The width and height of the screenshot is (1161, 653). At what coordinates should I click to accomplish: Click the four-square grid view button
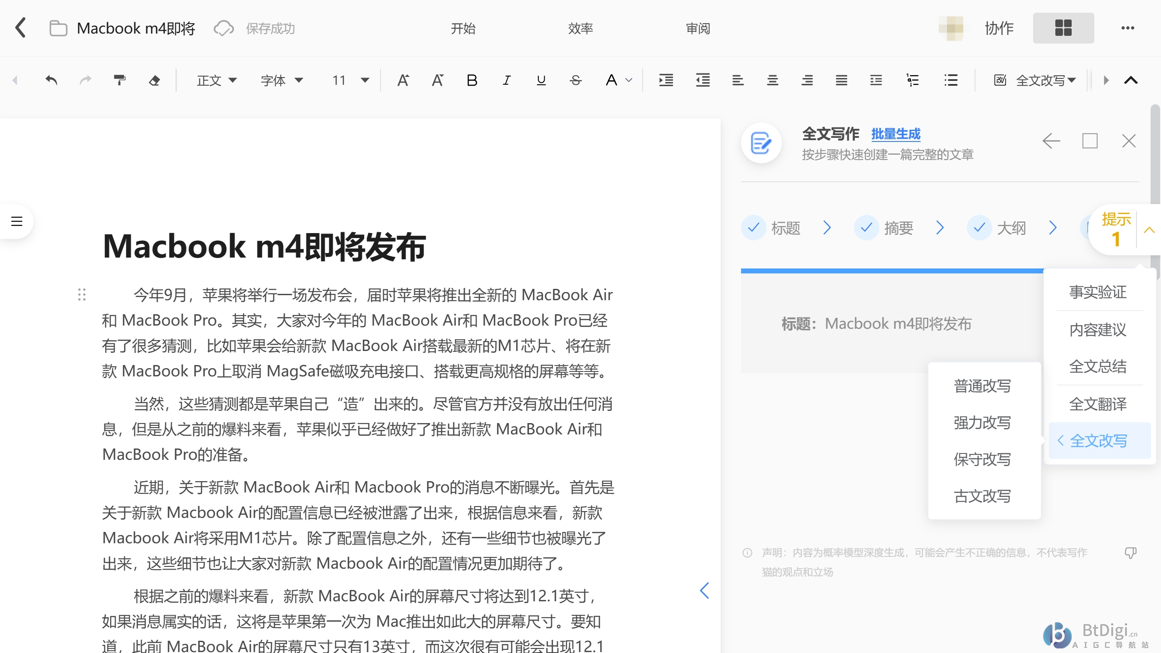coord(1063,28)
